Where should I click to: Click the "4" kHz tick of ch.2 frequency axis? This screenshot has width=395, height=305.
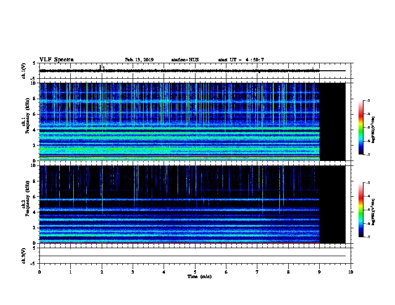pos(34,212)
